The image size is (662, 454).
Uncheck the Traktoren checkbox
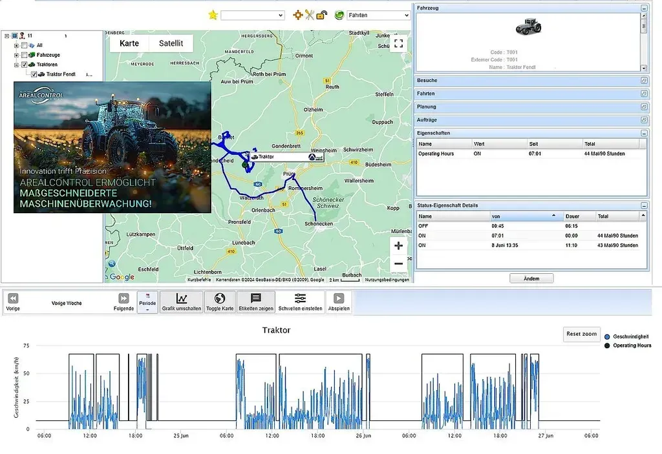tap(24, 64)
